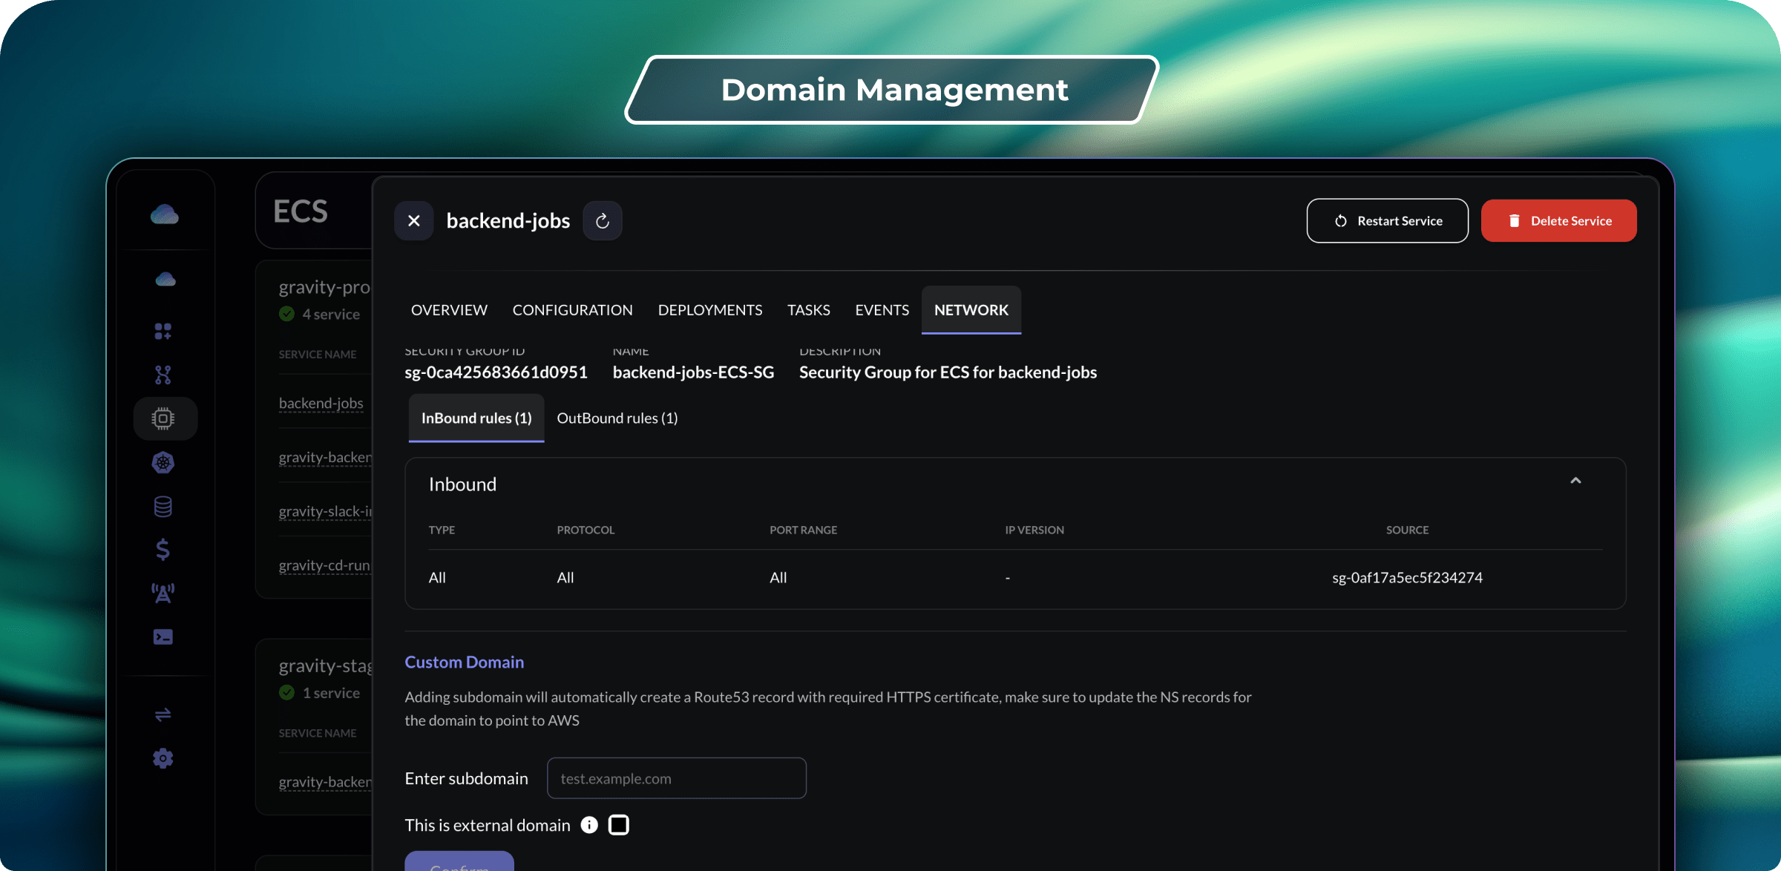1781x871 pixels.
Task: Select the Kubernetes icon in the sidebar
Action: point(163,461)
